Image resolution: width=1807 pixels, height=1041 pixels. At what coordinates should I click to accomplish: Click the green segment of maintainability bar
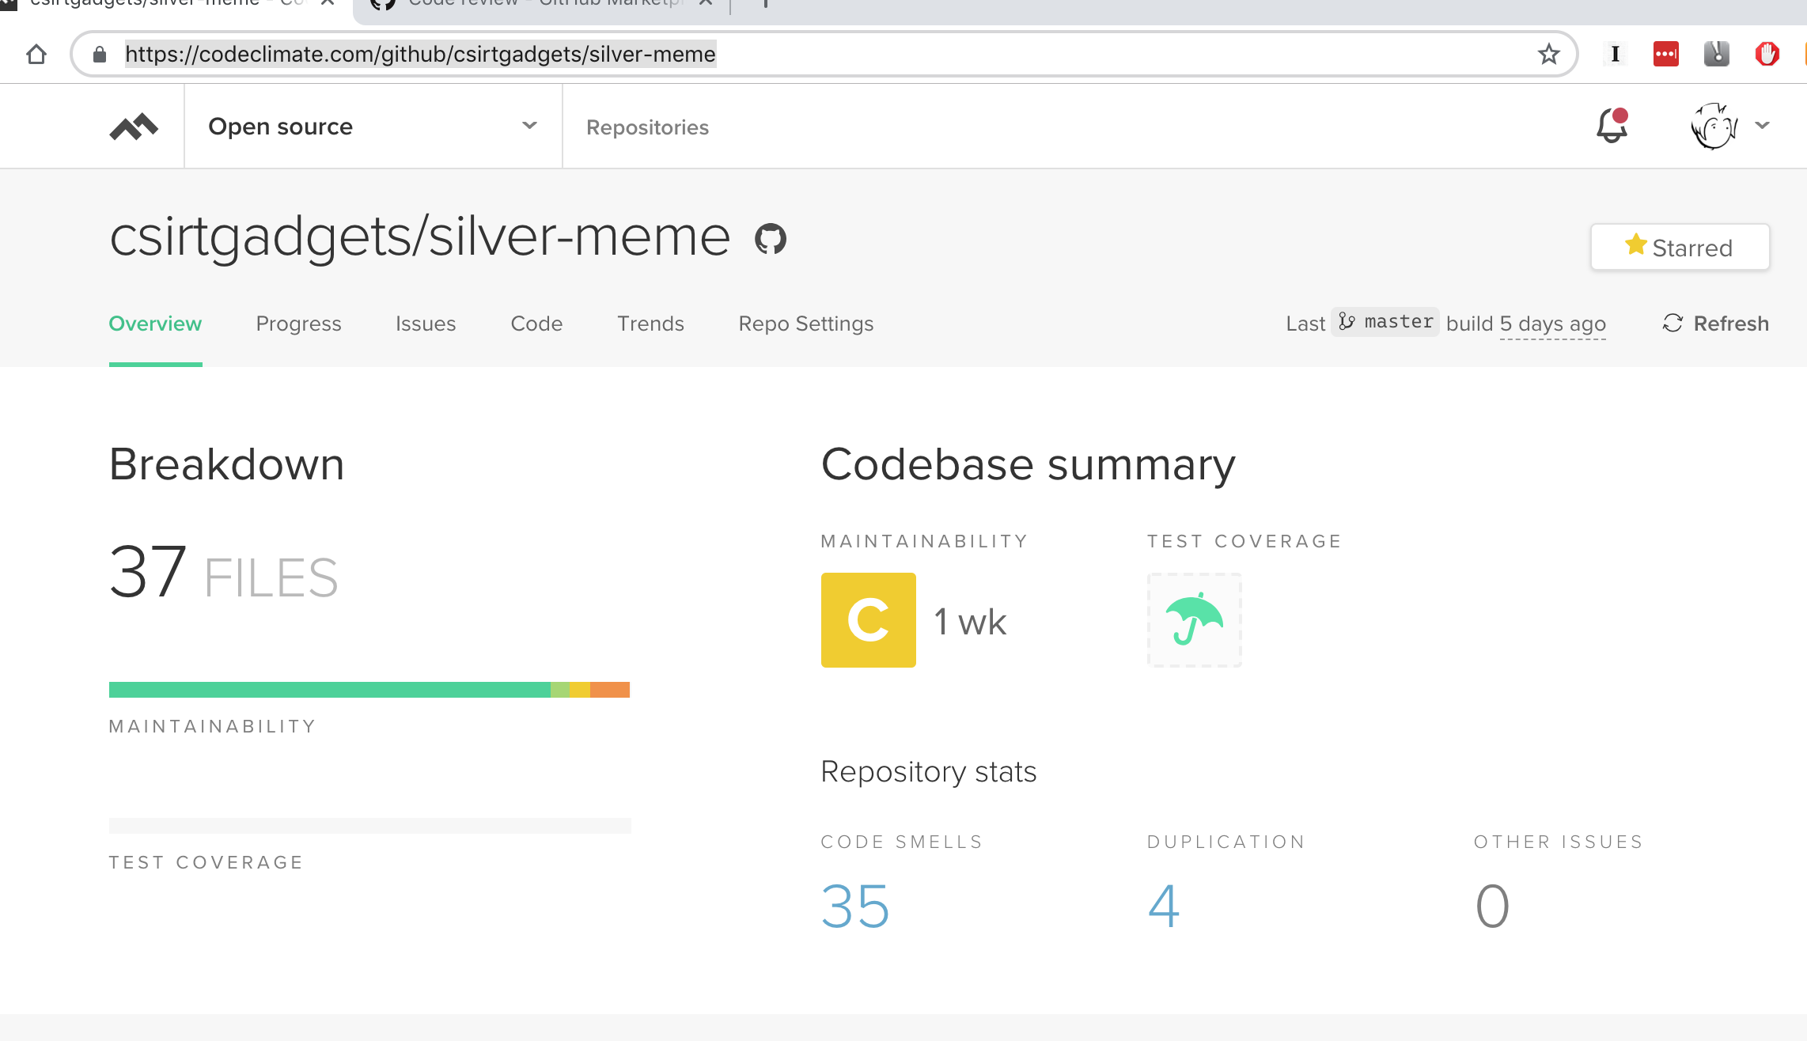pyautogui.click(x=330, y=690)
